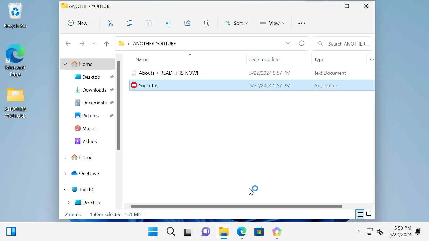Open network status tray icon
The height and width of the screenshot is (241, 429).
(369, 231)
